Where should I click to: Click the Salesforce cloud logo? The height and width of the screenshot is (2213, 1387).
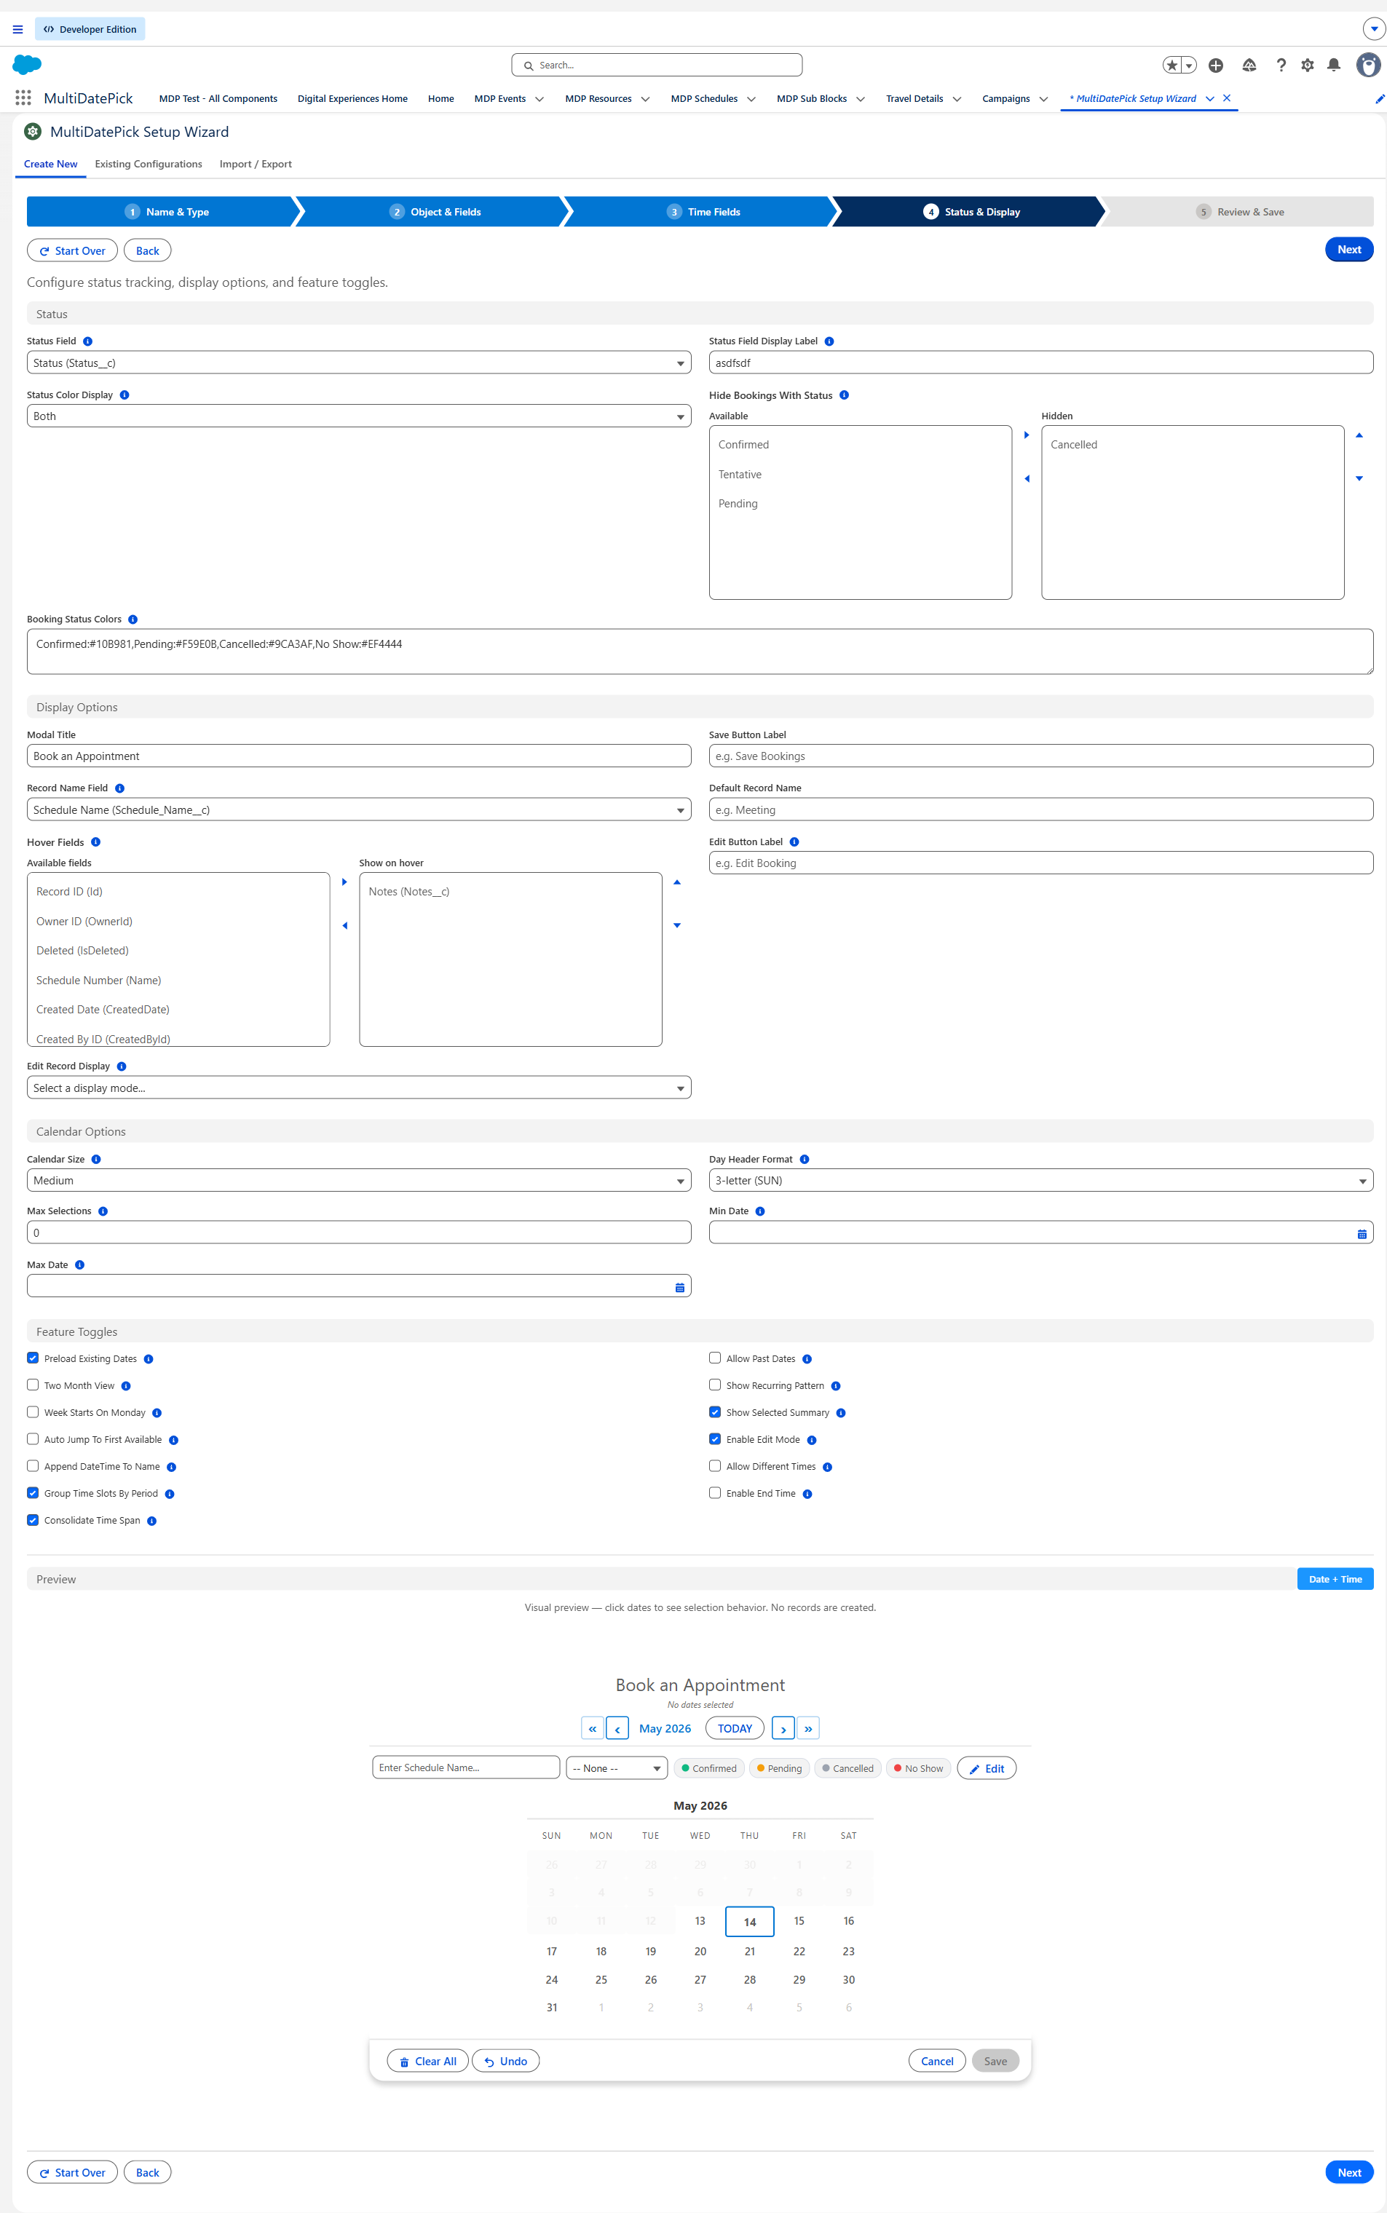tap(28, 64)
